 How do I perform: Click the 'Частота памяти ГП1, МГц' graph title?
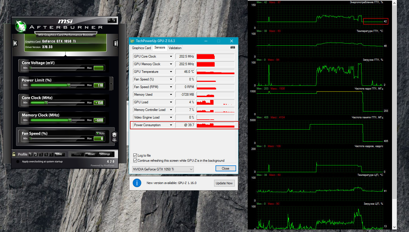click(367, 117)
